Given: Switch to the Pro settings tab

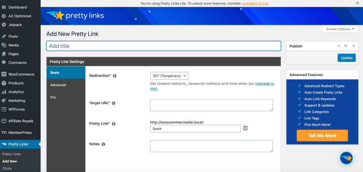Looking at the screenshot, I should tap(66, 97).
